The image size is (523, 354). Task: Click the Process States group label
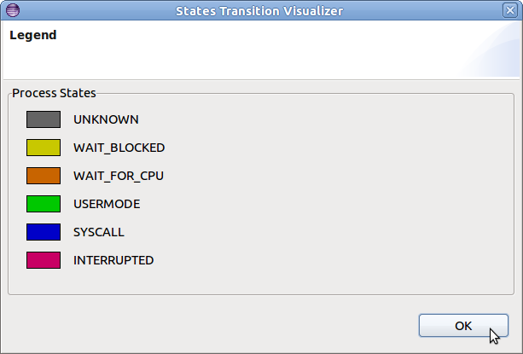pyautogui.click(x=54, y=92)
